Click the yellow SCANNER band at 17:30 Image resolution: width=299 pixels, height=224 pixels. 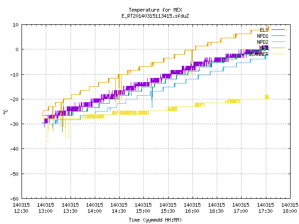pyautogui.click(x=267, y=97)
